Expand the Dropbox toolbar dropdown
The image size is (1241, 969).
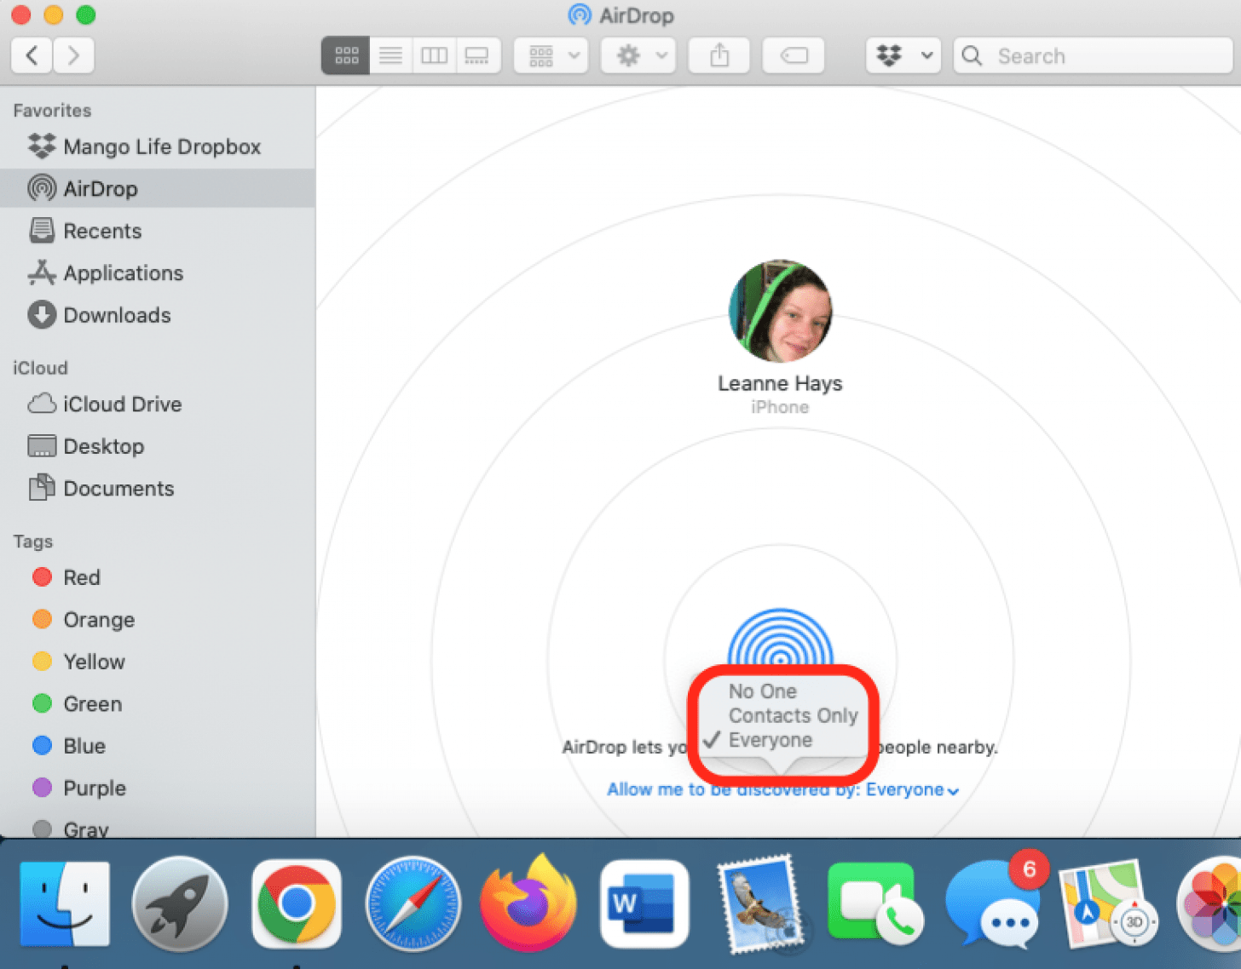903,56
